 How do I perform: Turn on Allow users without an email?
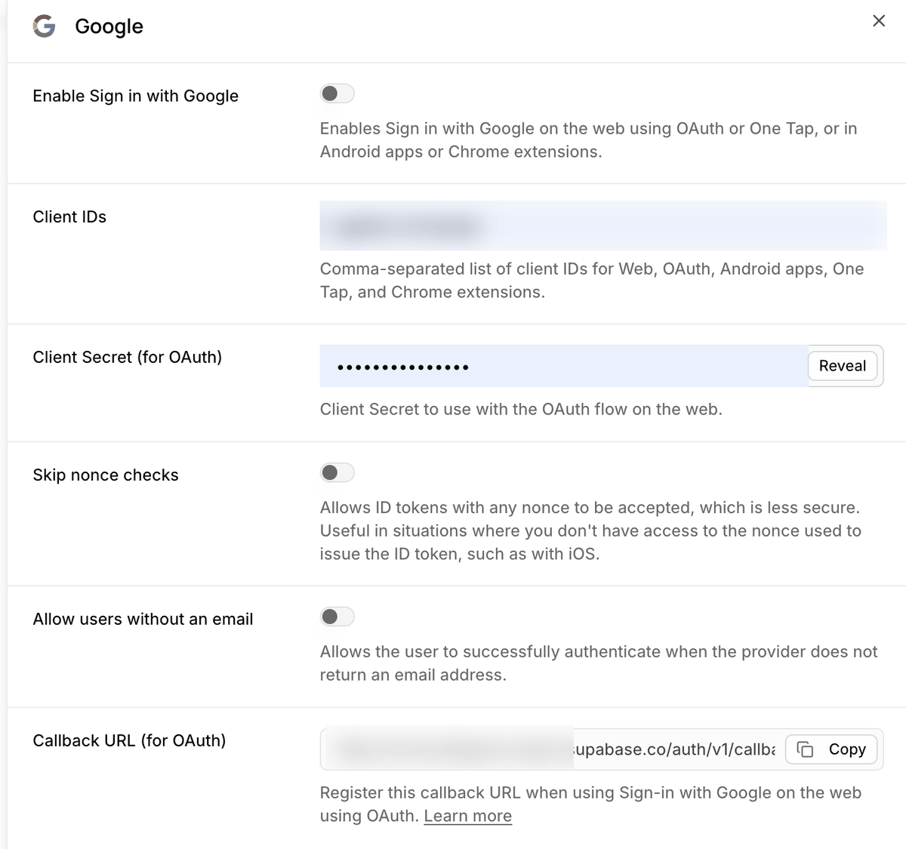[x=337, y=617]
